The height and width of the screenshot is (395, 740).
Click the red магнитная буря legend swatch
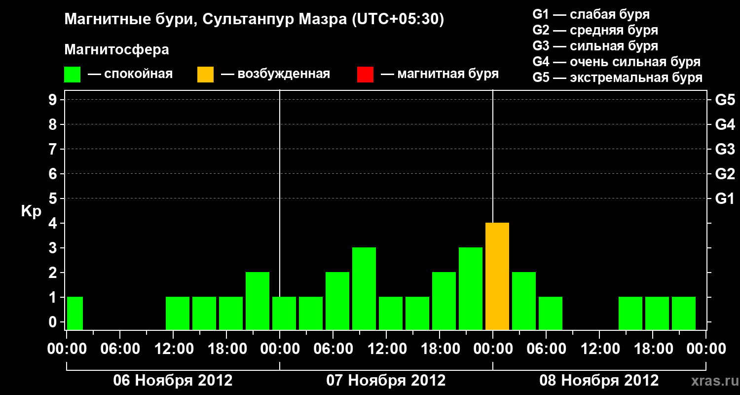pyautogui.click(x=365, y=75)
